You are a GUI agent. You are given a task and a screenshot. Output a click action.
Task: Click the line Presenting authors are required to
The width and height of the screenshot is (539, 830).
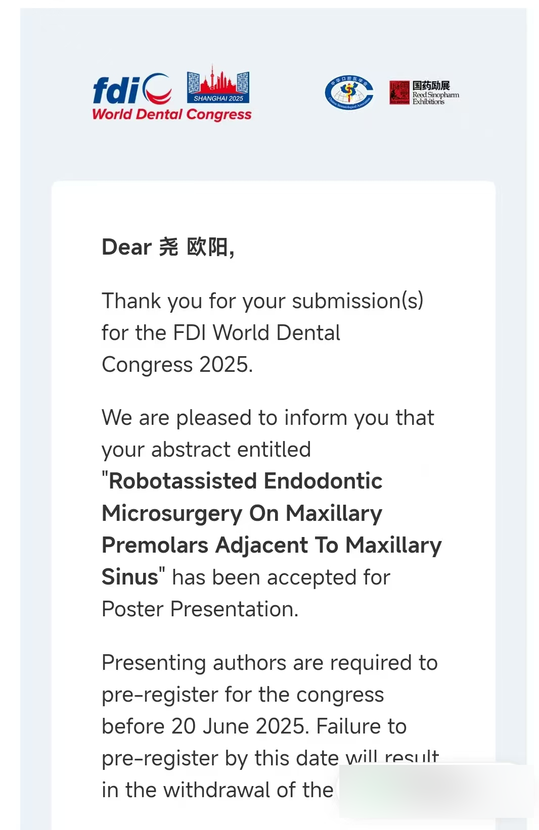[269, 663]
